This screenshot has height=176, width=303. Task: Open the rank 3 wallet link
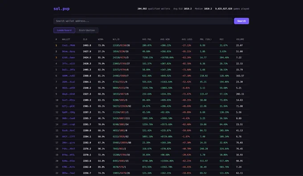tap(69, 58)
